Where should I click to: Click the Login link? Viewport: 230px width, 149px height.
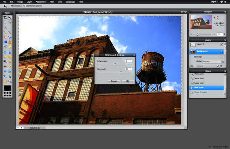point(213,1)
